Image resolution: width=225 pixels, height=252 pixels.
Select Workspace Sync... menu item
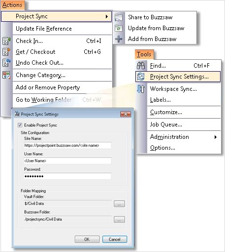(178, 89)
